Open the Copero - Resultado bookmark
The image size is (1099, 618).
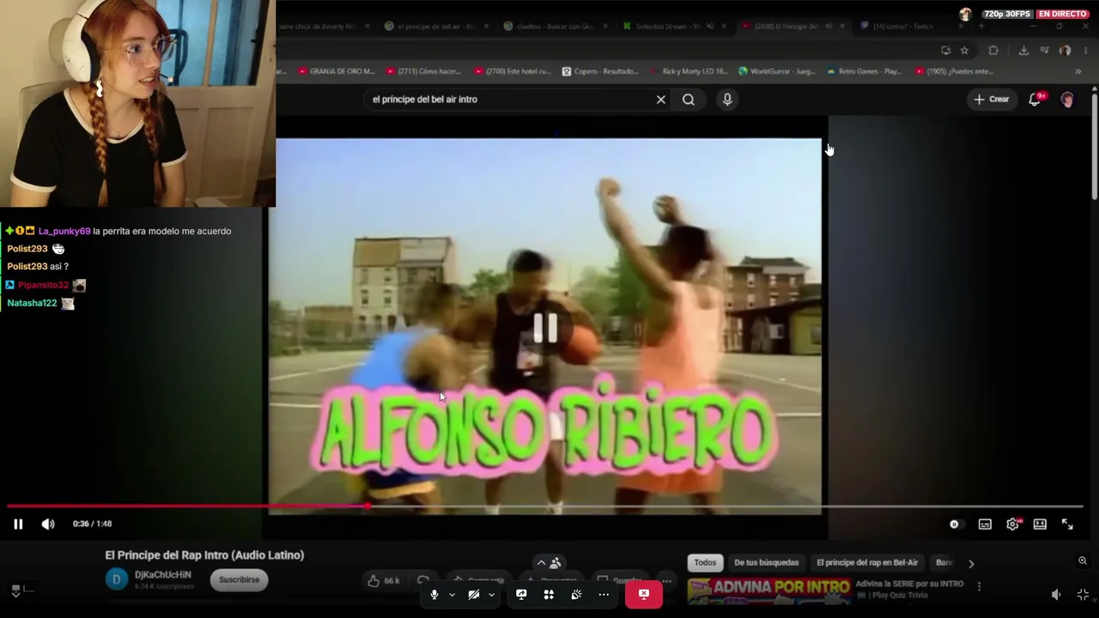point(600,71)
